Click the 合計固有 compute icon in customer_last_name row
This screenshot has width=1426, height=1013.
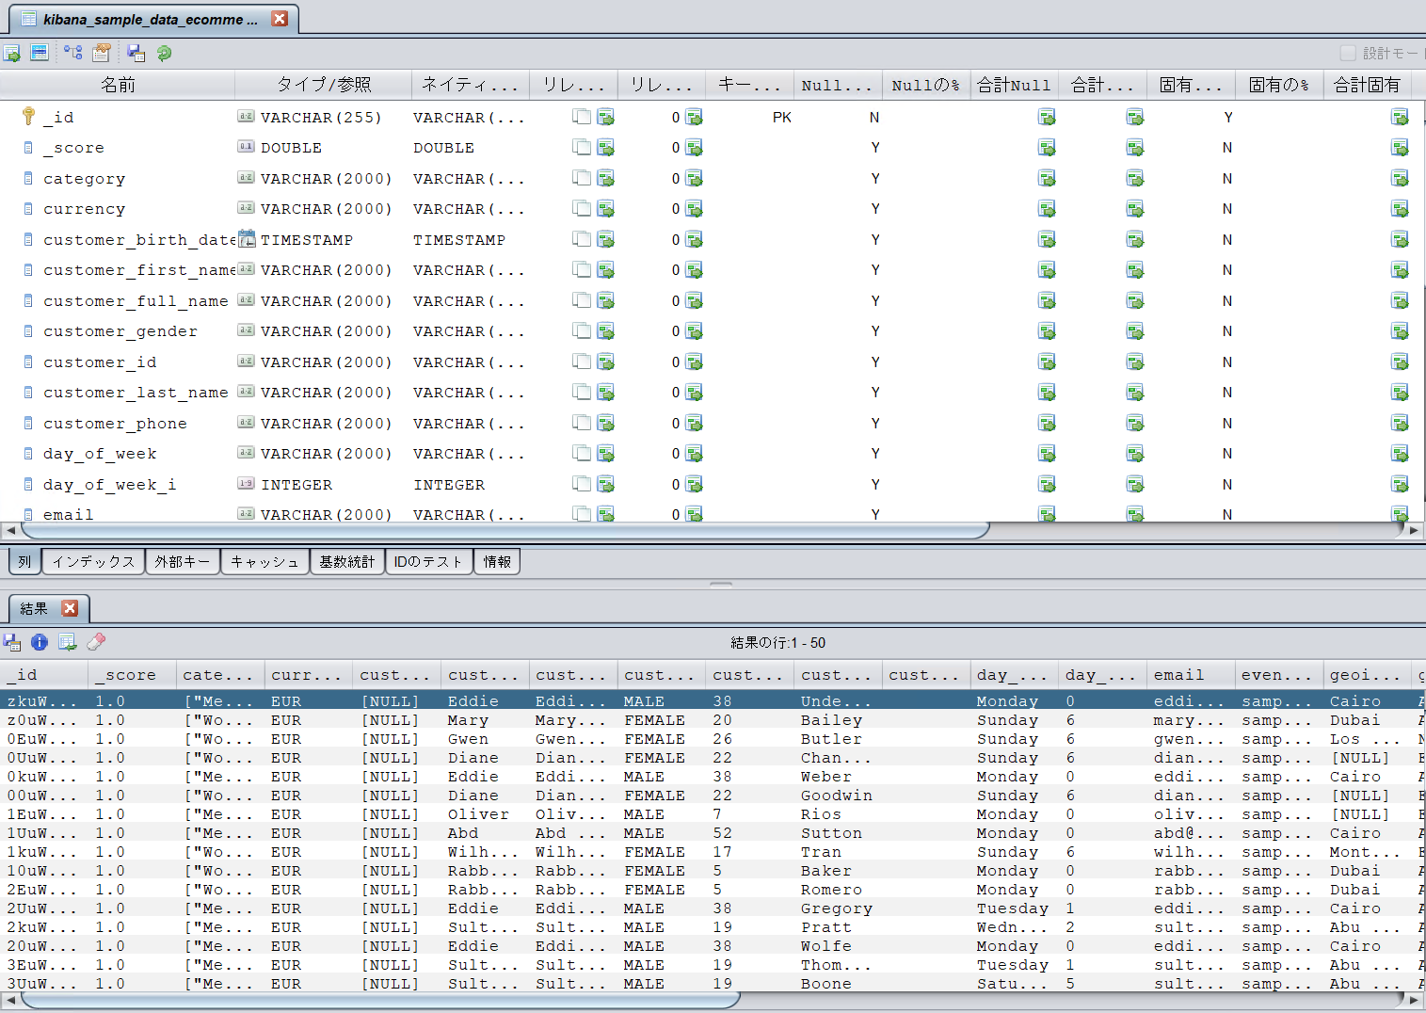[x=1400, y=393]
